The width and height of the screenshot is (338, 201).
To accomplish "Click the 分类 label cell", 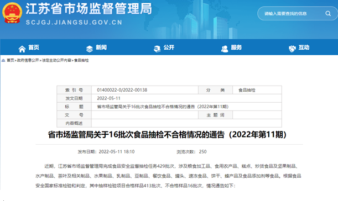I will 215,90.
